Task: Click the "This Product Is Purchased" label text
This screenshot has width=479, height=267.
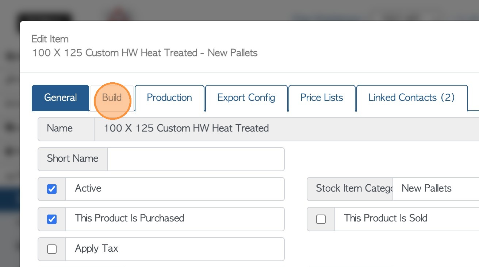Action: click(x=130, y=218)
